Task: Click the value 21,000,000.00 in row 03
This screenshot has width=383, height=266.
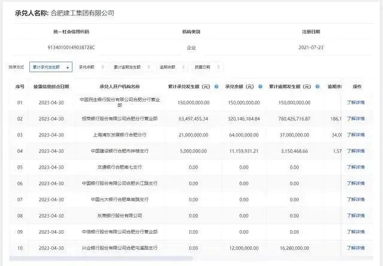Action: click(x=193, y=135)
